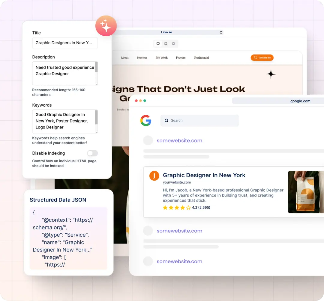Open Testimonial in site navigation
The width and height of the screenshot is (324, 301).
[x=201, y=58]
